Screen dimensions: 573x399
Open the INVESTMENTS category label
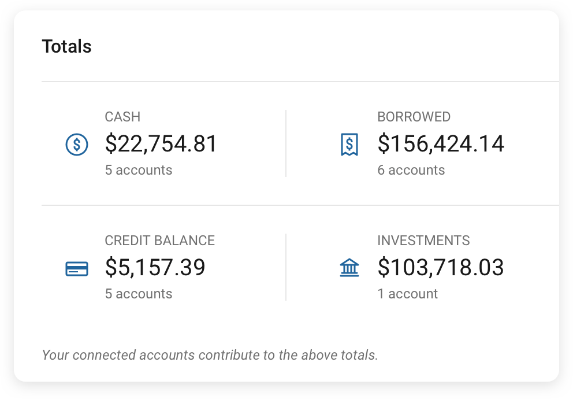[x=423, y=241]
